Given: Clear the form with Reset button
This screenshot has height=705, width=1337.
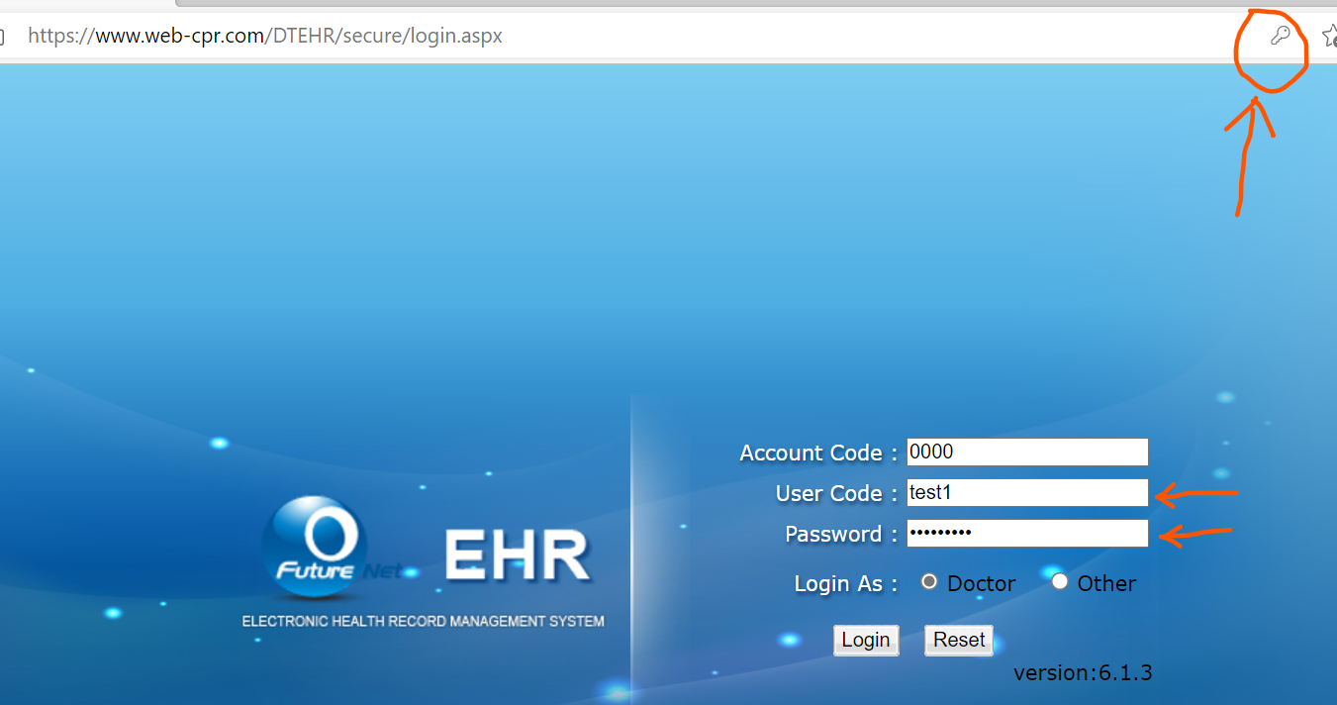Looking at the screenshot, I should [959, 640].
